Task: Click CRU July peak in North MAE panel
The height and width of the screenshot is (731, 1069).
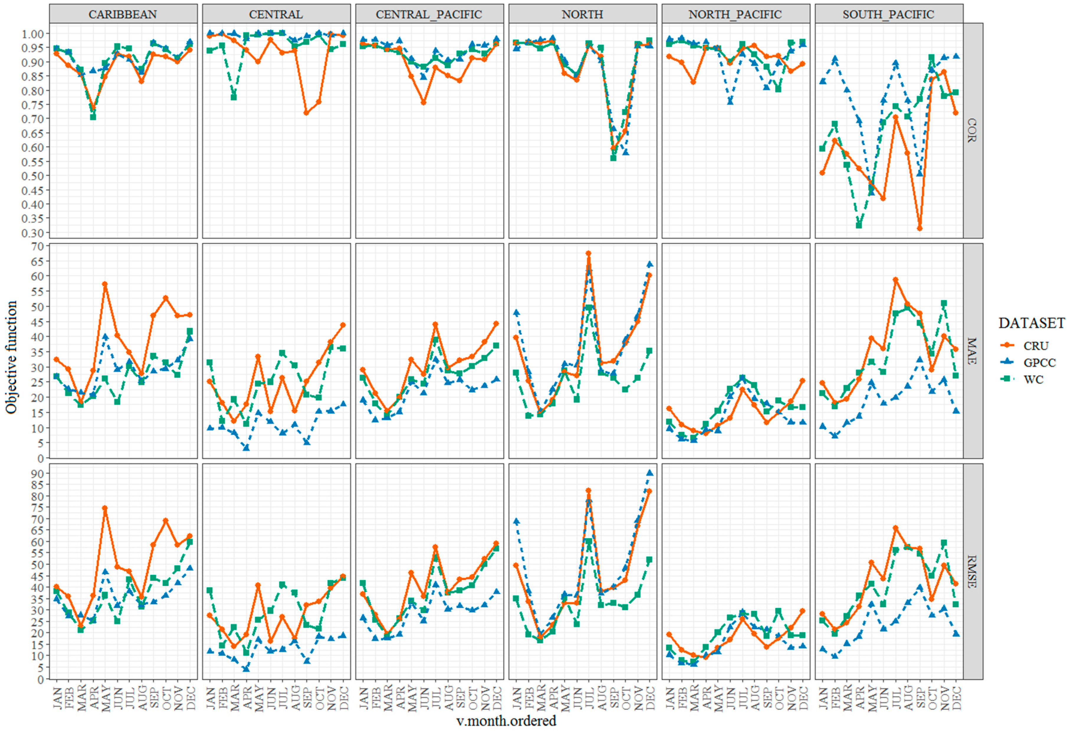Action: [x=588, y=253]
